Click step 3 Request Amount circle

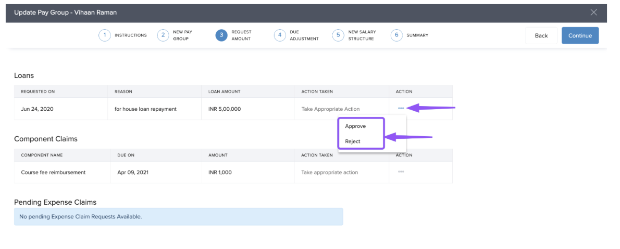pos(221,35)
